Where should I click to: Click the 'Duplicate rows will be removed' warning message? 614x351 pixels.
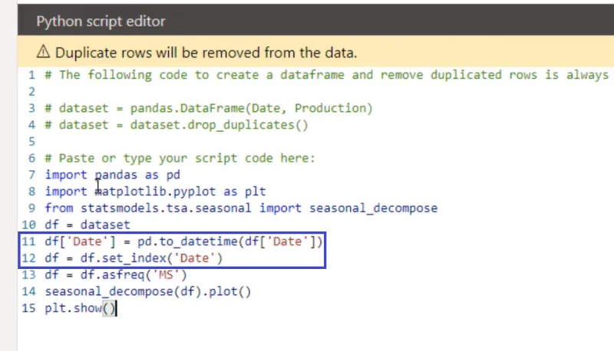point(206,52)
